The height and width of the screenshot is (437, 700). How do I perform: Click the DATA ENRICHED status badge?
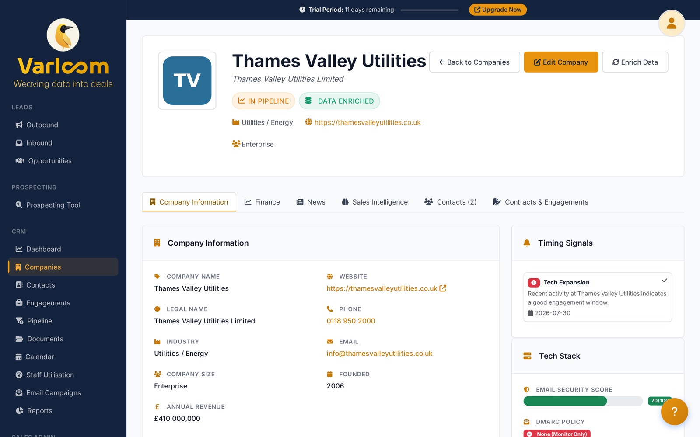tap(339, 101)
